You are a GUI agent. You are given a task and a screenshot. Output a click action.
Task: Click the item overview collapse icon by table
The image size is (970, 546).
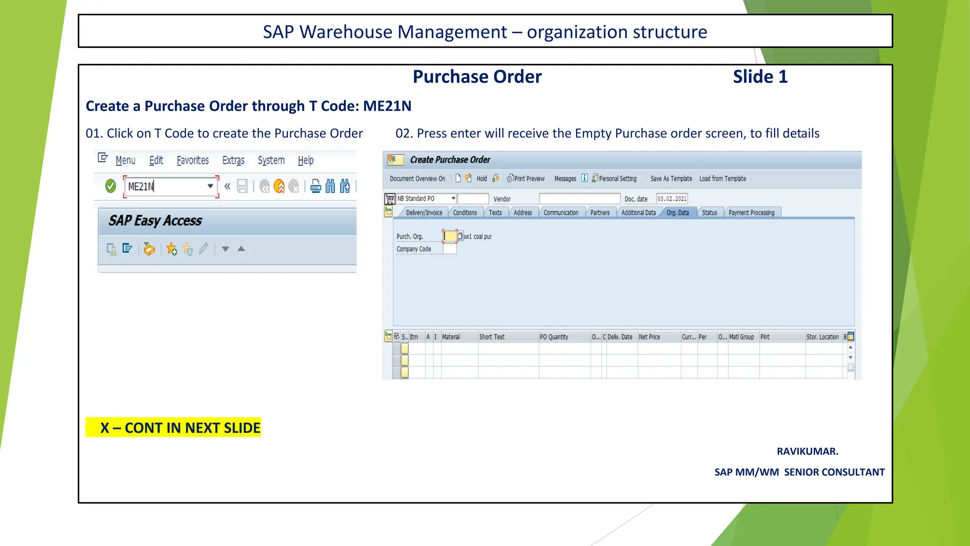point(388,337)
